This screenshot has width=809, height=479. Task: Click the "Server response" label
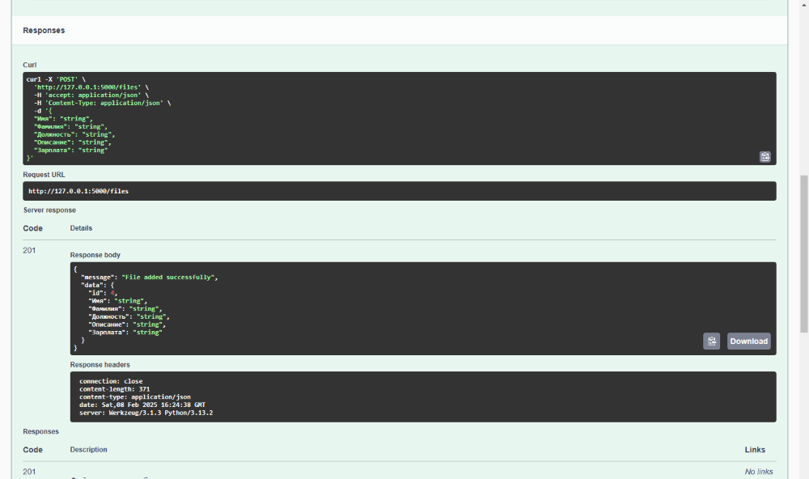(49, 210)
